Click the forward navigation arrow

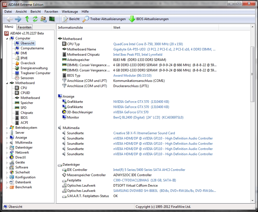tap(18, 19)
